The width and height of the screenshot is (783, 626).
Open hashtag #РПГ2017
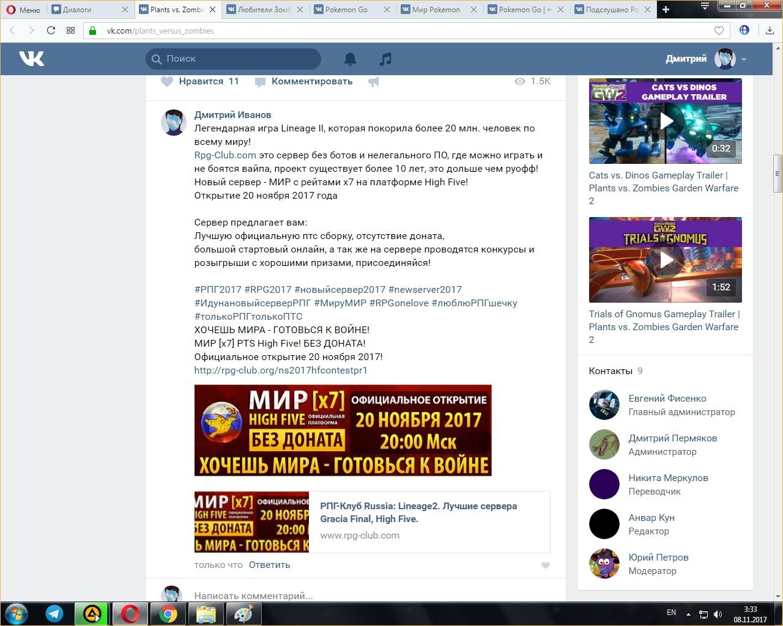pyautogui.click(x=218, y=290)
